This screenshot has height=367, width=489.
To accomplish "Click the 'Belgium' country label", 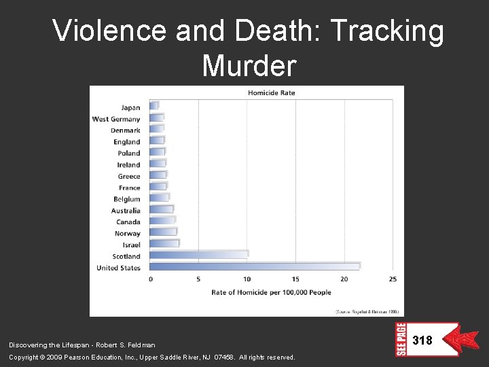I will click(126, 199).
